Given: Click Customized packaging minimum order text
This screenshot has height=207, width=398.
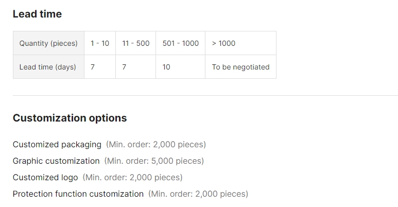Looking at the screenshot, I should (156, 144).
